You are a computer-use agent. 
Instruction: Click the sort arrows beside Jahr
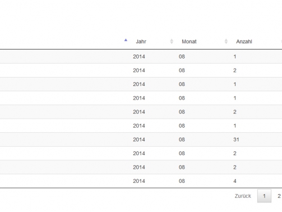(172, 41)
